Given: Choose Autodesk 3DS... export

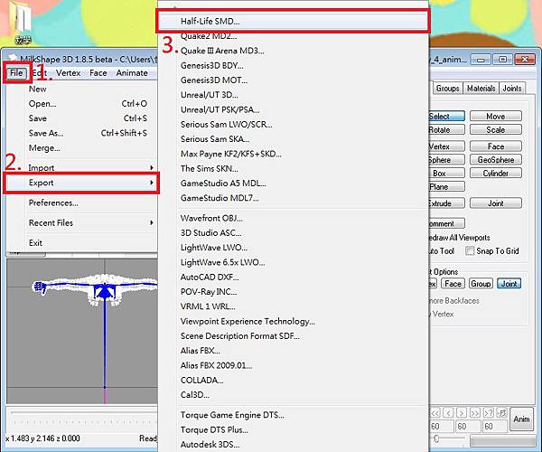Looking at the screenshot, I should [293, 445].
